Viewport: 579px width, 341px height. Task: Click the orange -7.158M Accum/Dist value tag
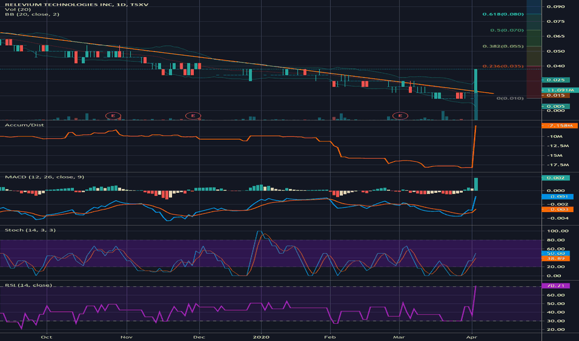(x=559, y=126)
